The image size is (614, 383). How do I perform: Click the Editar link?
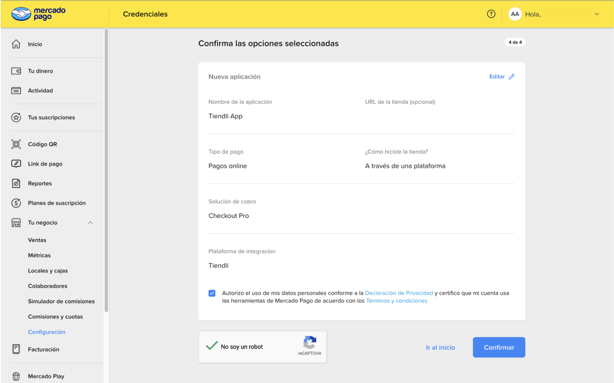click(497, 76)
